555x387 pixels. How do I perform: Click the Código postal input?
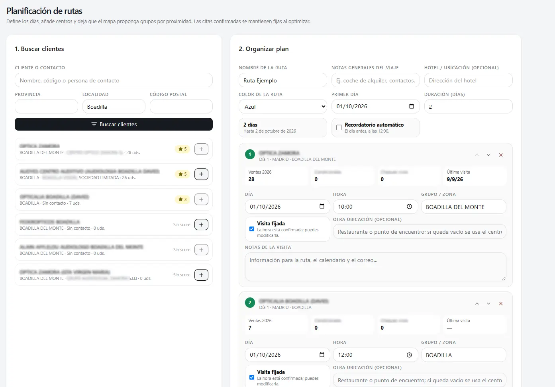click(x=181, y=106)
